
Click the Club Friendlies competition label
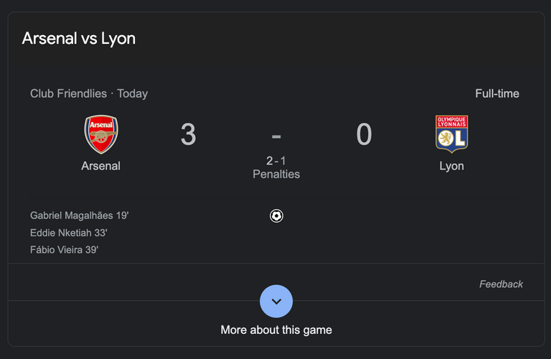69,93
